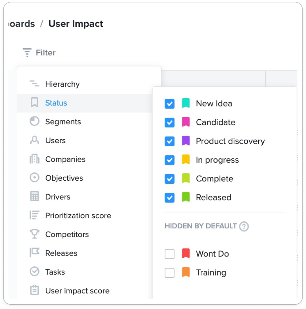Click the Segments pie icon
The width and height of the screenshot is (306, 309).
(34, 121)
